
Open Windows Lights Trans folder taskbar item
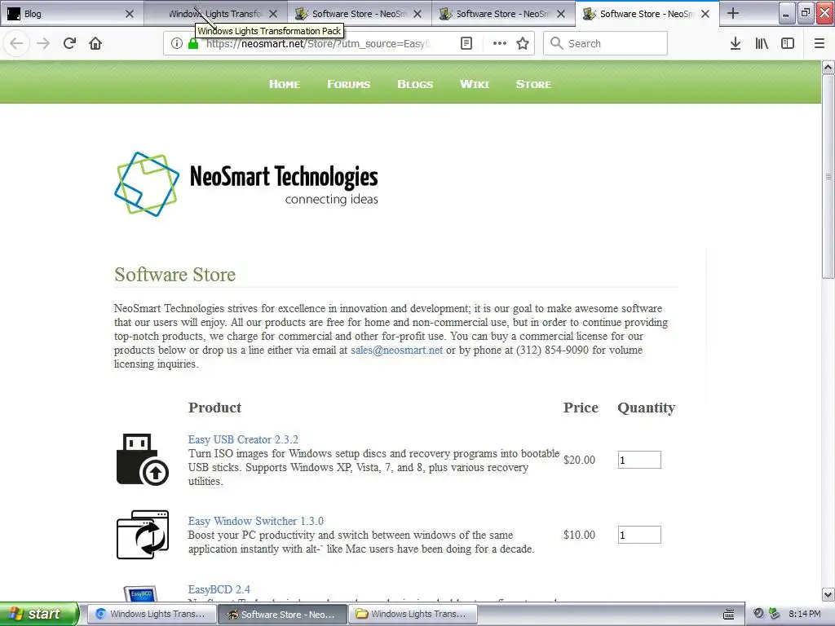coord(413,615)
